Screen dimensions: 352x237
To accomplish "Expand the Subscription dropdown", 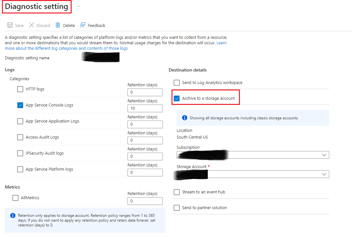I will 324,155.
